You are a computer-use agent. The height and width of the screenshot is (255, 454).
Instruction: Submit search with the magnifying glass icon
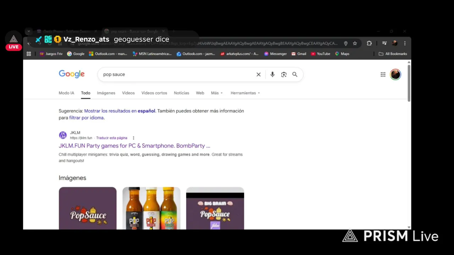click(x=295, y=74)
